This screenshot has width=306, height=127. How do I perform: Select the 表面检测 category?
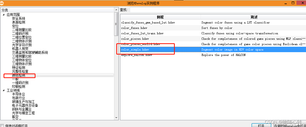tap(18, 22)
